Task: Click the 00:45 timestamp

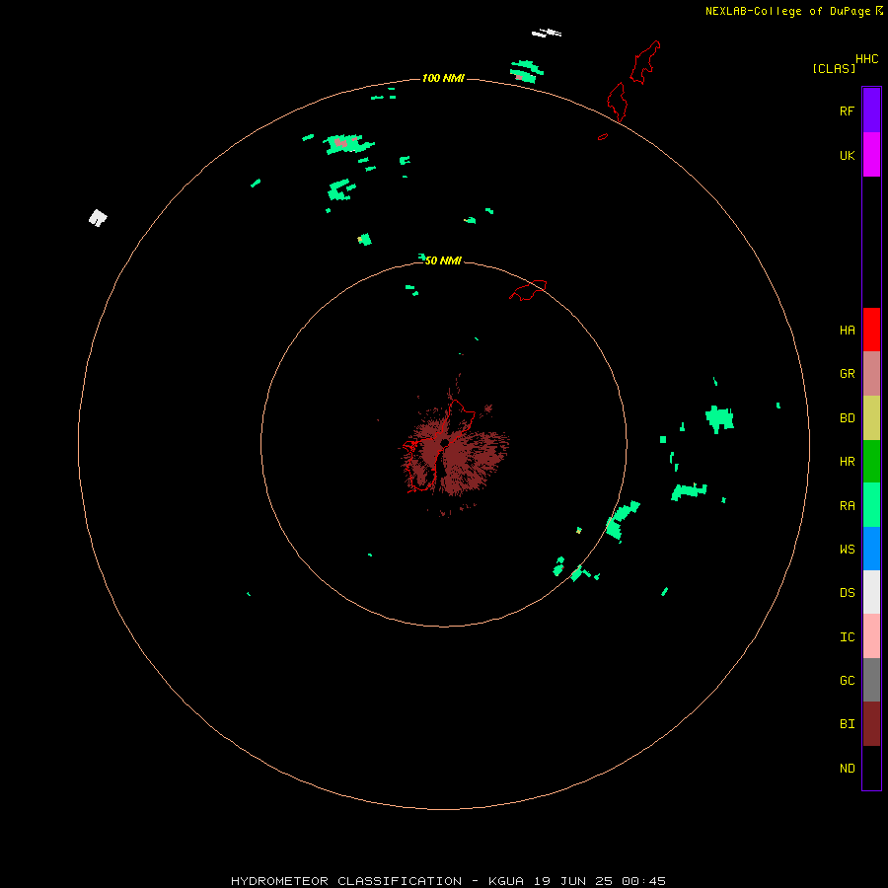Action: [643, 881]
